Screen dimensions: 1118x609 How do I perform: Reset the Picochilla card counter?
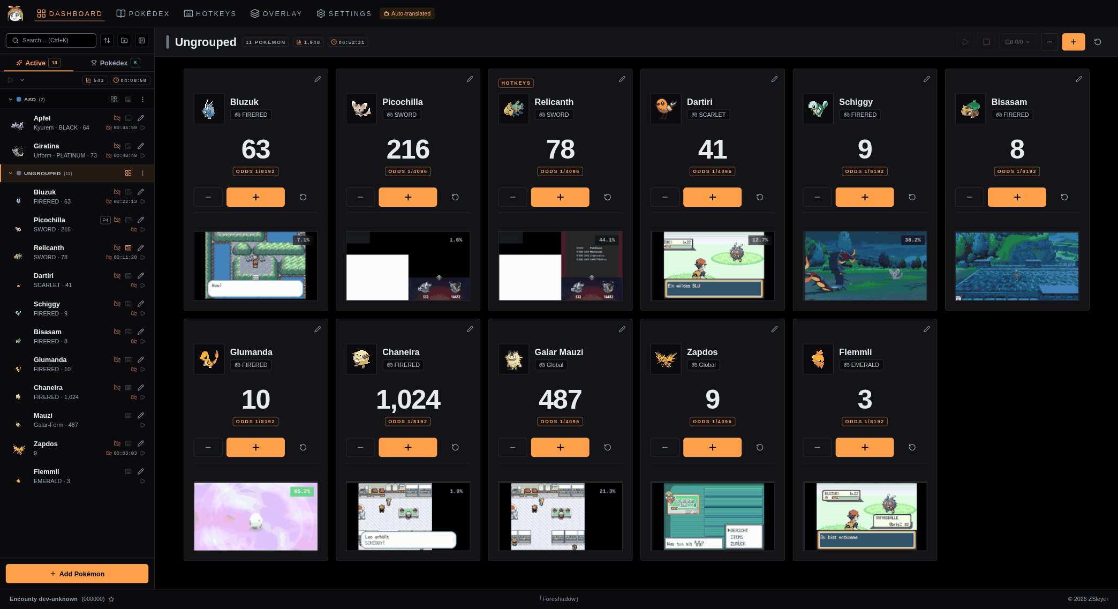[455, 197]
